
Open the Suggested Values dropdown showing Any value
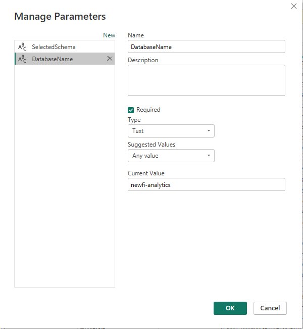(x=171, y=156)
